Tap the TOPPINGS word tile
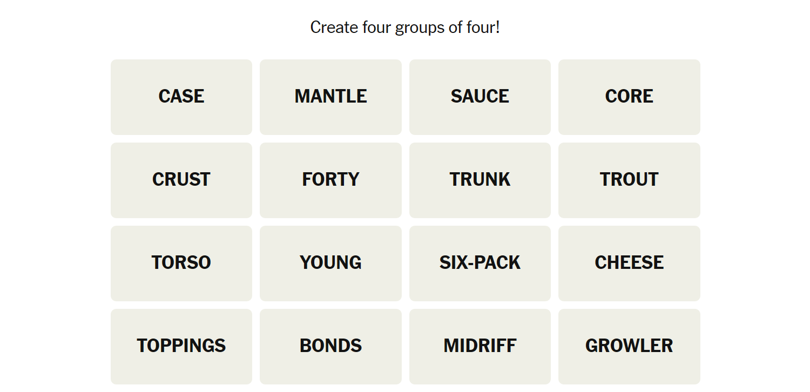Image resolution: width=810 pixels, height=392 pixels. pos(181,347)
